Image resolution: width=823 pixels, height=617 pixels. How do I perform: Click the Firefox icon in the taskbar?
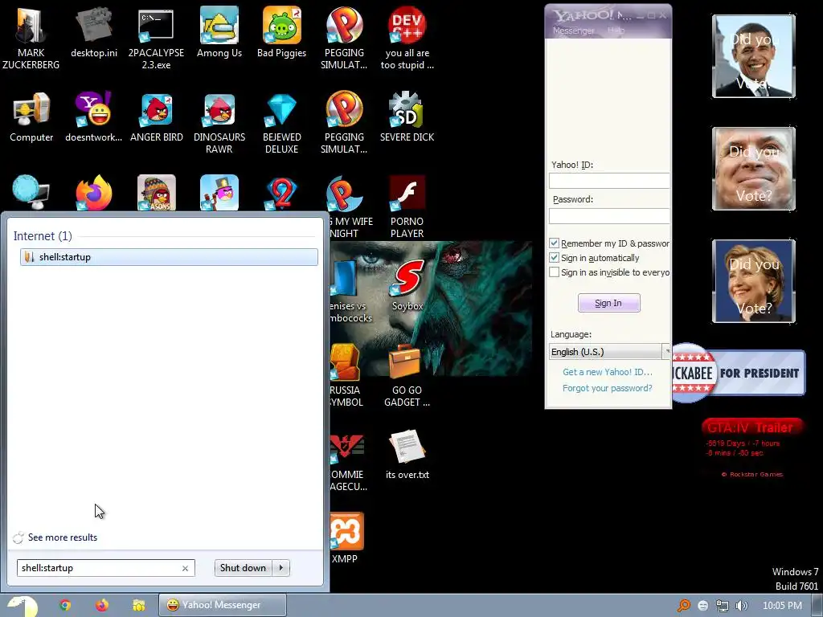pos(102,605)
